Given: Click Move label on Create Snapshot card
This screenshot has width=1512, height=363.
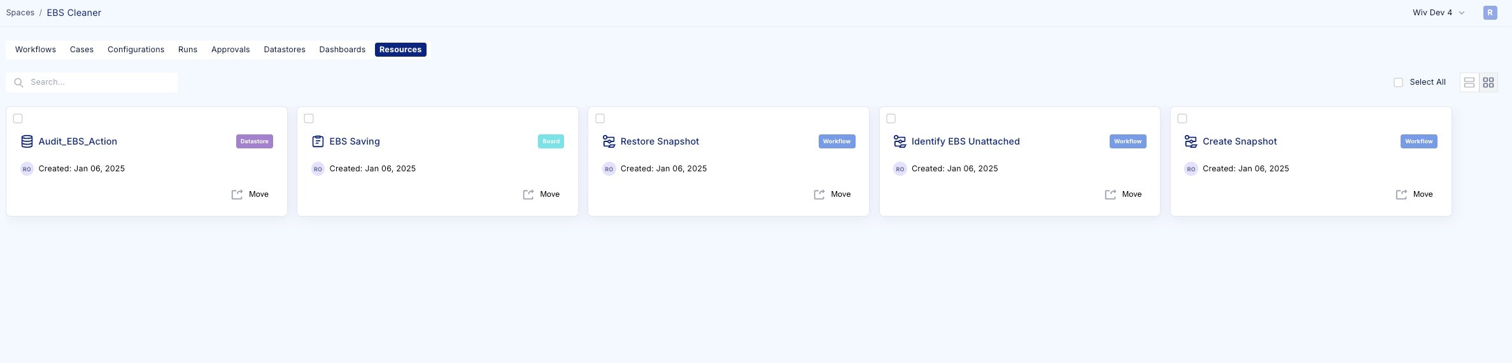Looking at the screenshot, I should pyautogui.click(x=1423, y=194).
